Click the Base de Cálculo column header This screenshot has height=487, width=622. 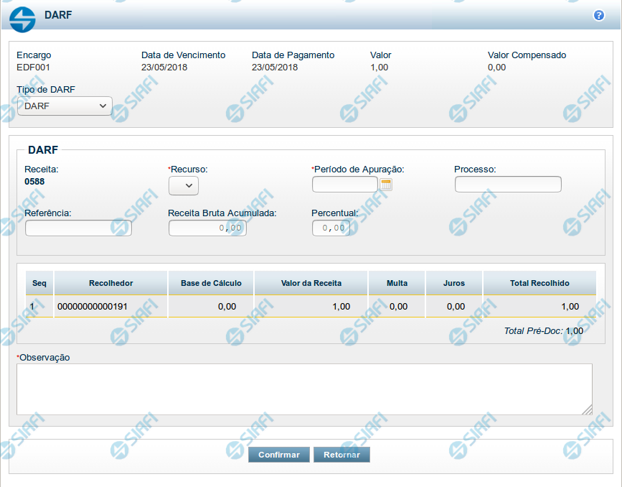210,283
